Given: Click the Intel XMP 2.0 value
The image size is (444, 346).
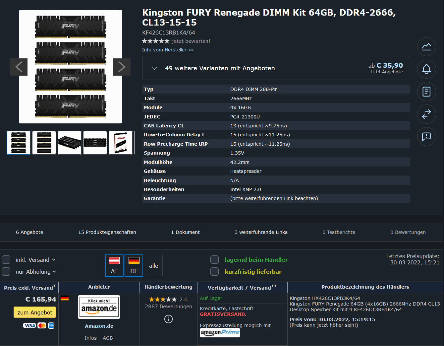Looking at the screenshot, I should (x=246, y=189).
